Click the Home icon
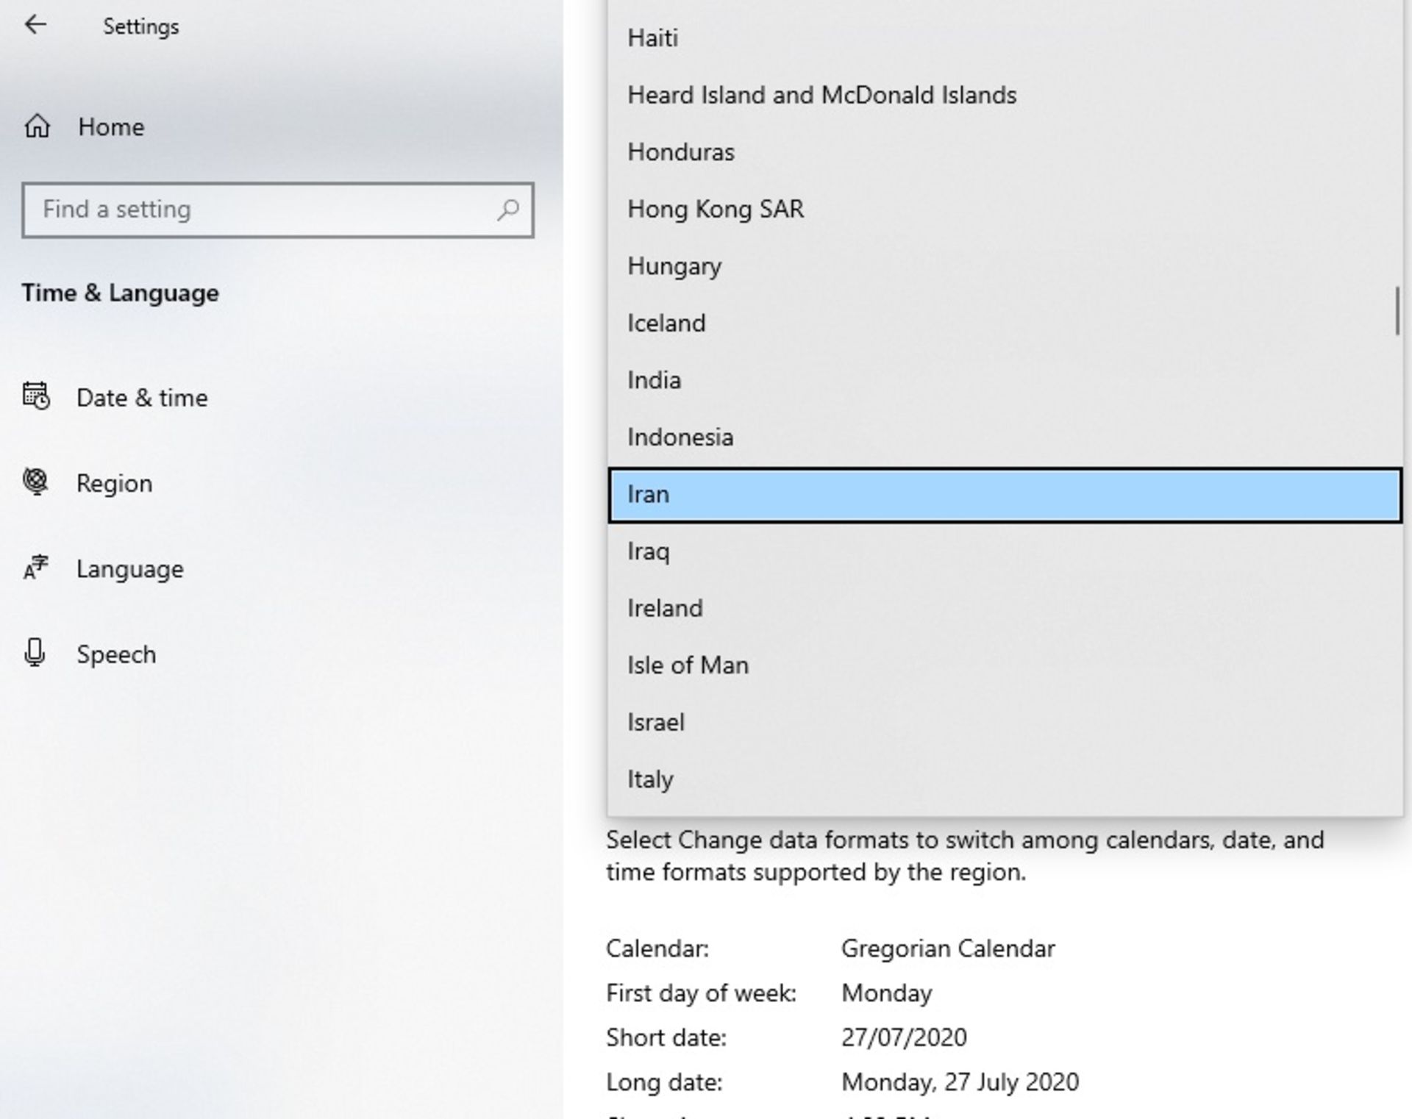The height and width of the screenshot is (1119, 1412). [38, 126]
